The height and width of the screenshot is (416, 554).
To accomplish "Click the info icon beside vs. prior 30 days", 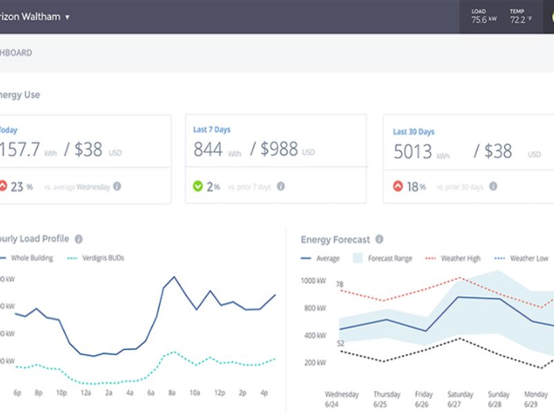I will point(493,186).
